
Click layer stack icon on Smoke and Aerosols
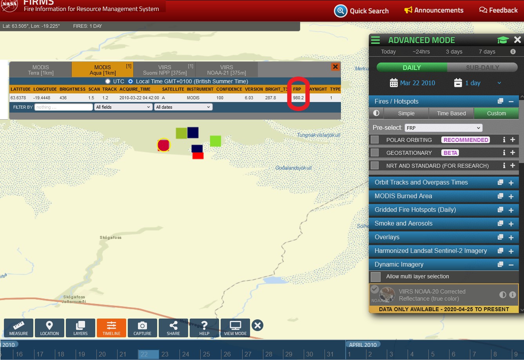[500, 224]
